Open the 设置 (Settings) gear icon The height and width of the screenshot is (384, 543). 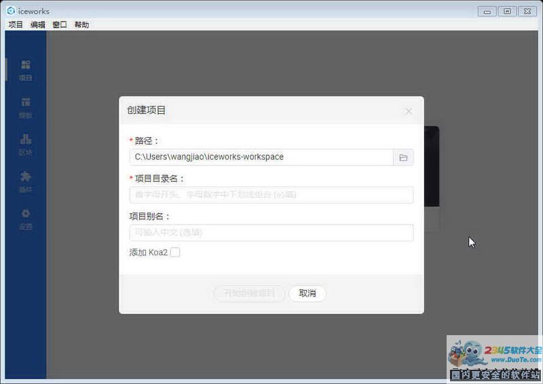pyautogui.click(x=26, y=218)
